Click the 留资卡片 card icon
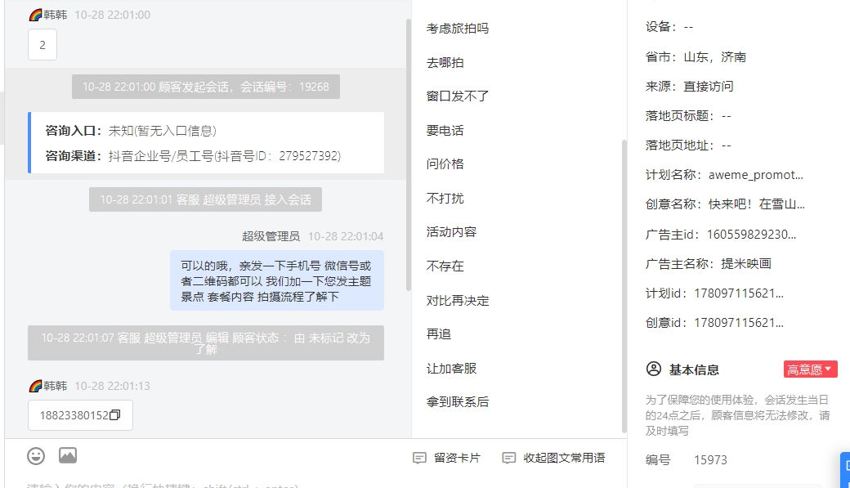This screenshot has height=488, width=850. [419, 459]
